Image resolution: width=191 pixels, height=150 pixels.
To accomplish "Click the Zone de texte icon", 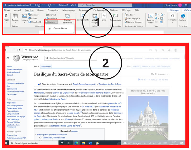I will [x=150, y=16].
